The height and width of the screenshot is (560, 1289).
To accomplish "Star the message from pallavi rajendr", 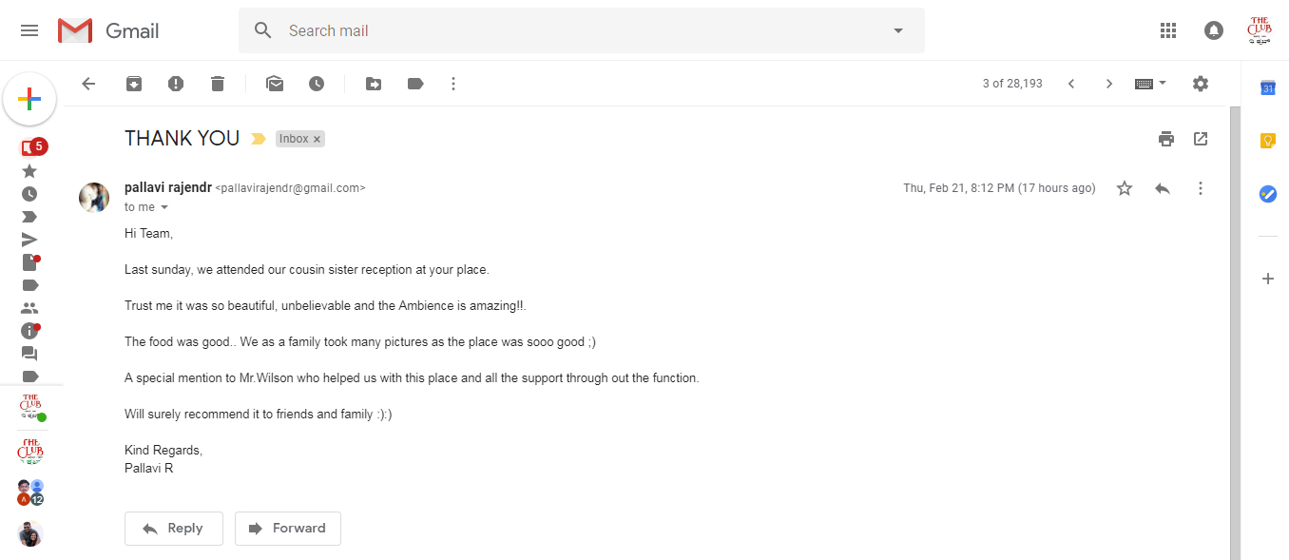I will pyautogui.click(x=1125, y=188).
